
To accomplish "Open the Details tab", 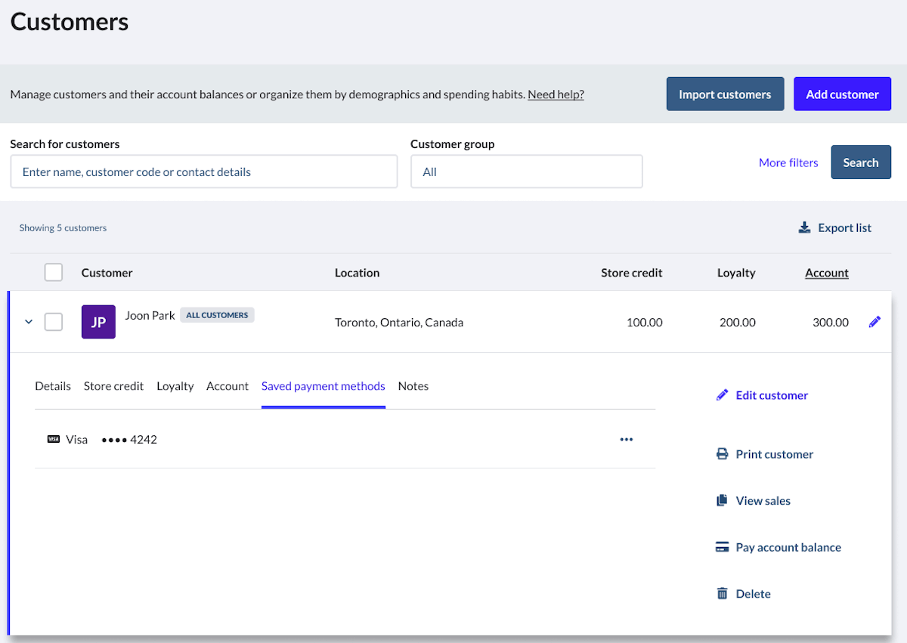I will click(x=52, y=385).
